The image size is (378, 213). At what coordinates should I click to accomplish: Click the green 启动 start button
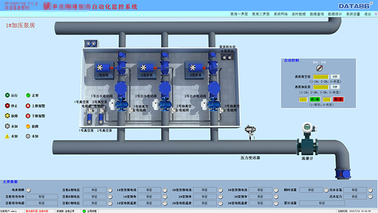coord(315,99)
